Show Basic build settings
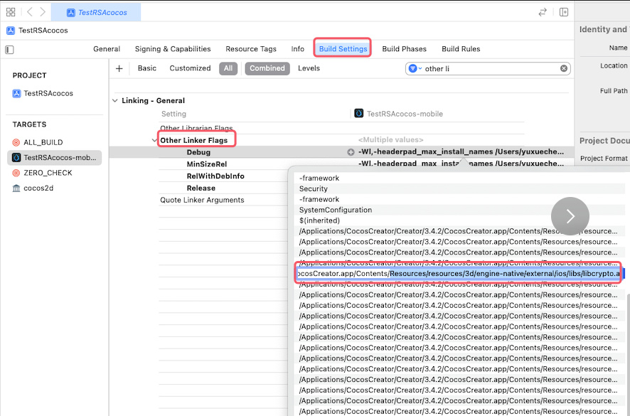The width and height of the screenshot is (630, 416). point(147,68)
